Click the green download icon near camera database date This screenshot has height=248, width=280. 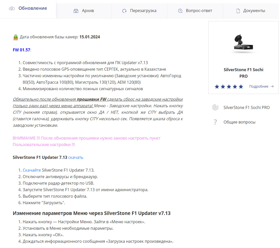tap(16, 37)
